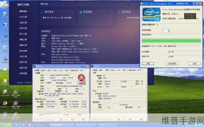Switch to 主板 tab in left CPU-Z window
The height and width of the screenshot is (127, 204).
(x=49, y=70)
